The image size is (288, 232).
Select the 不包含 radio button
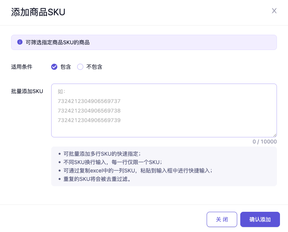point(80,67)
